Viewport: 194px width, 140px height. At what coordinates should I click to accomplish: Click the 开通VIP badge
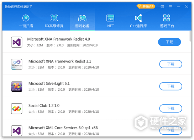coord(146,6)
